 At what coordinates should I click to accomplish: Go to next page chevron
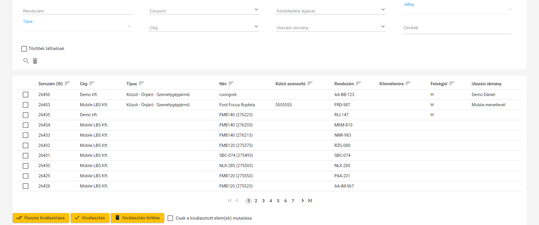302,201
